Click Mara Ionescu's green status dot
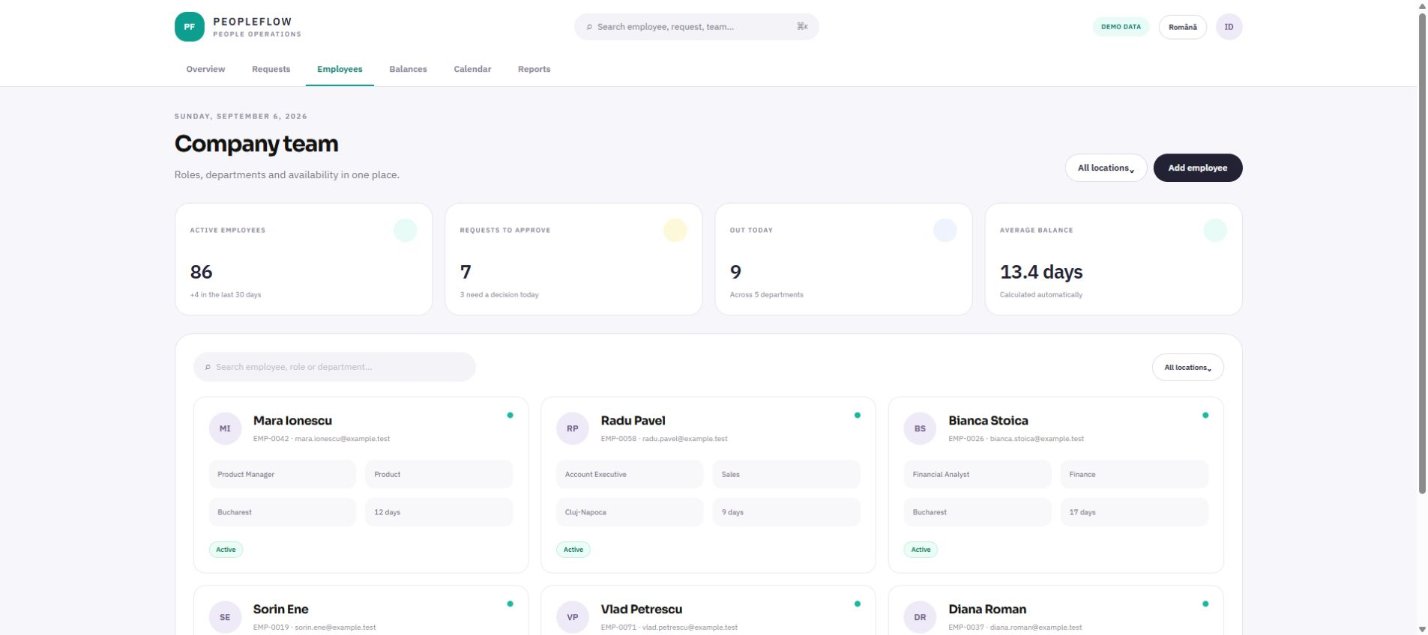Viewport: 1428px width, 635px height. click(510, 415)
